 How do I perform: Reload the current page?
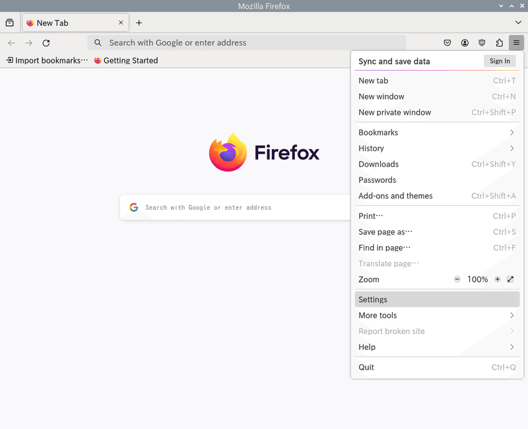click(x=46, y=43)
